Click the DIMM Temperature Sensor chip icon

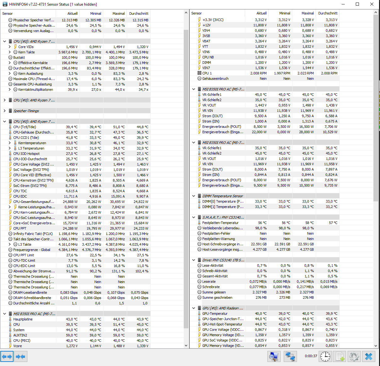point(199,196)
